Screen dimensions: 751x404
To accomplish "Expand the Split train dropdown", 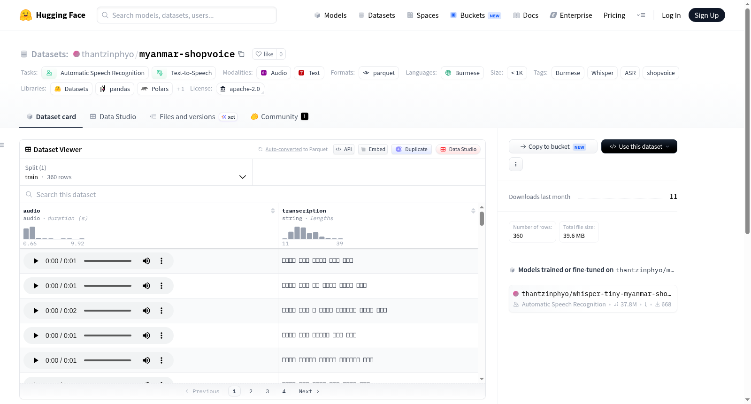I will (136, 172).
